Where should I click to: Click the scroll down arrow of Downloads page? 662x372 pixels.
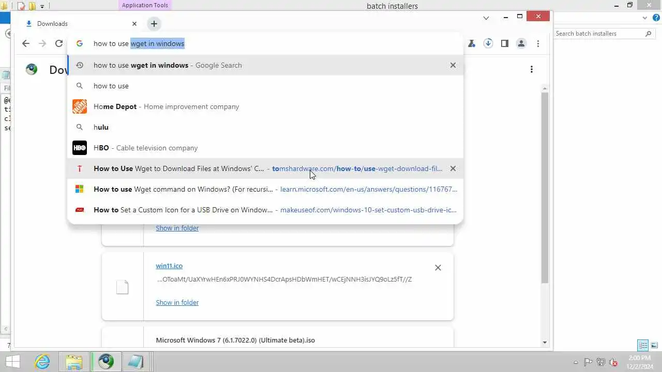tap(545, 343)
